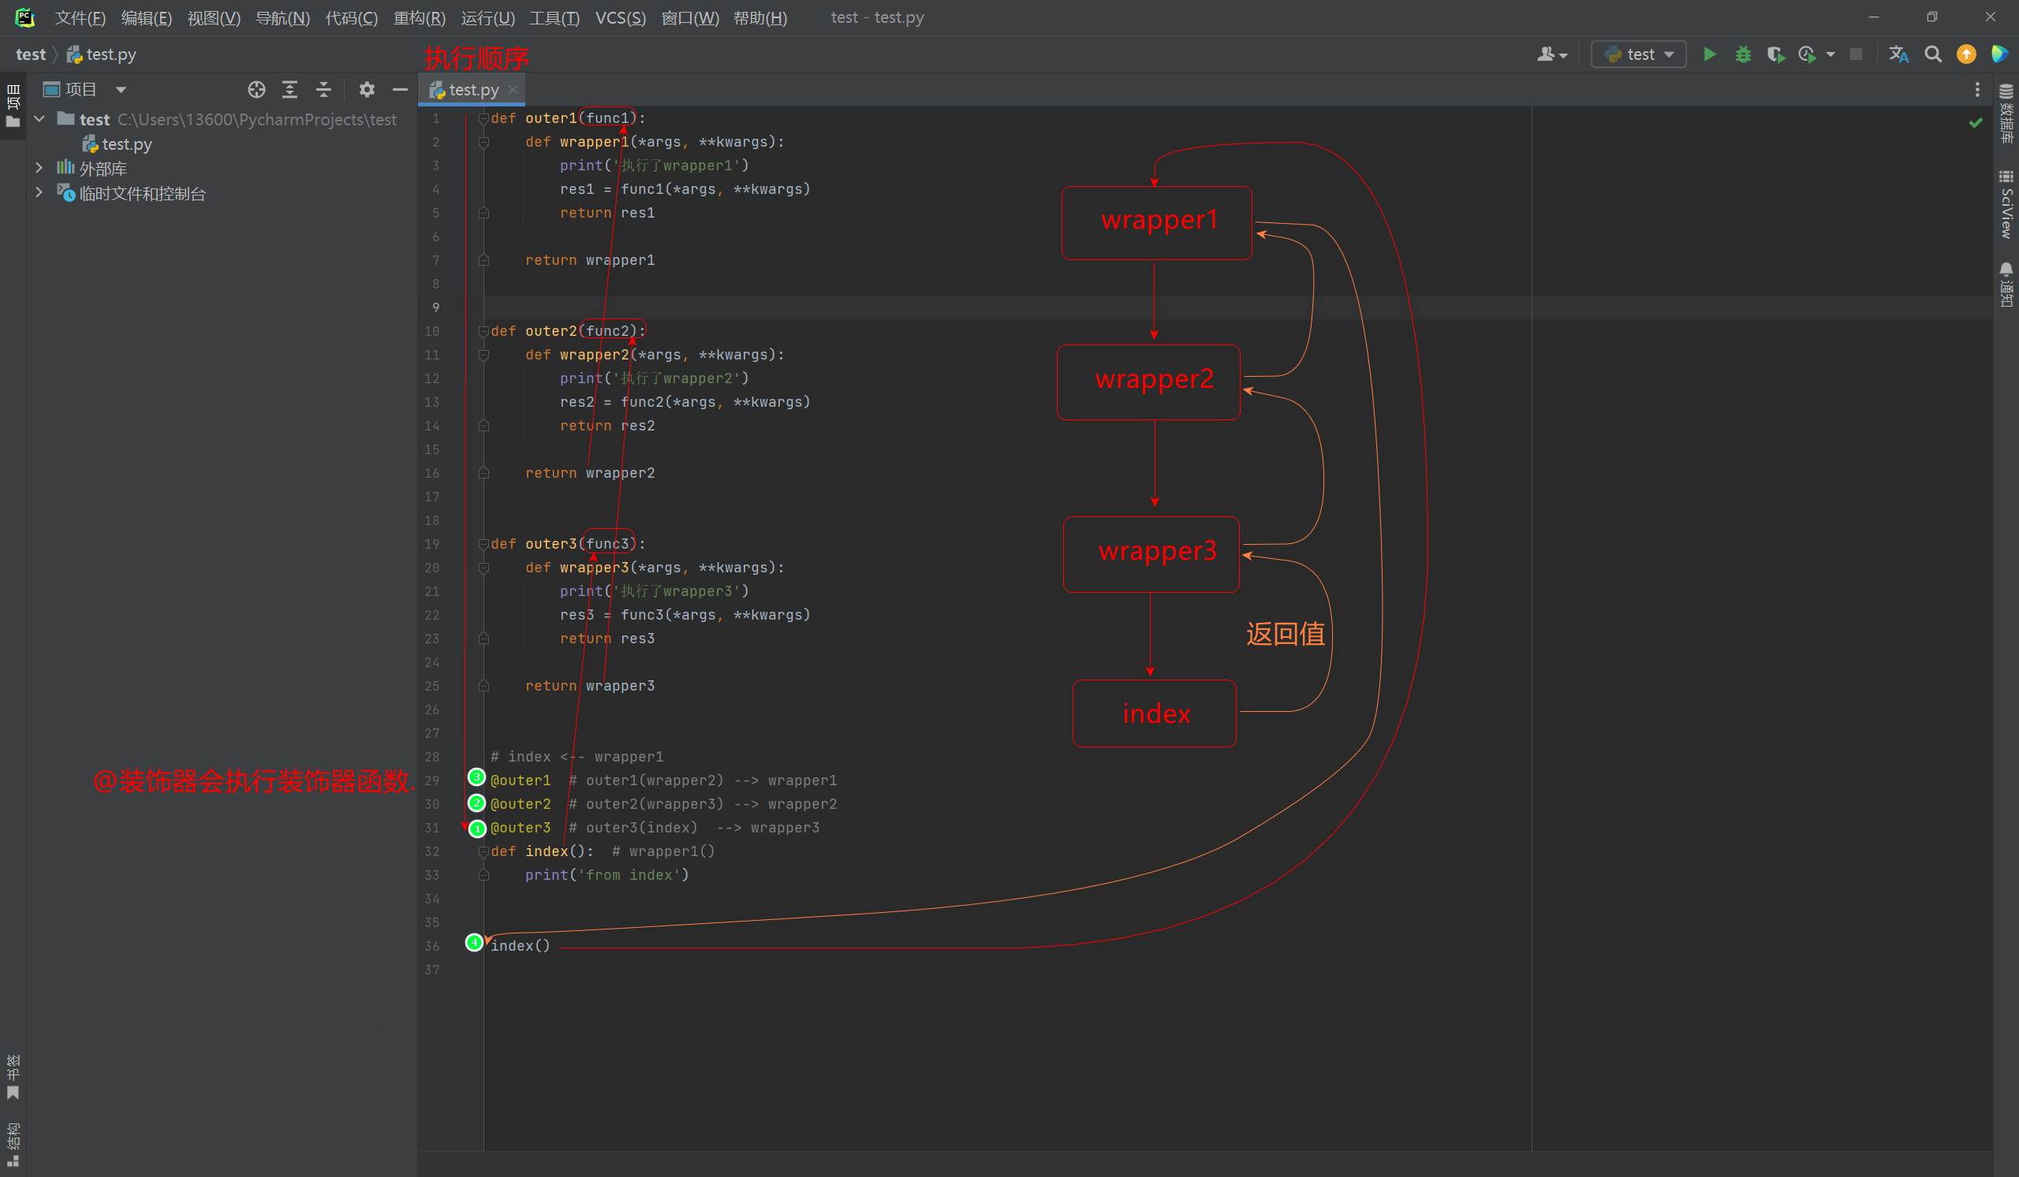Toggle the Structure side panel
The height and width of the screenshot is (1177, 2019).
[x=13, y=1145]
